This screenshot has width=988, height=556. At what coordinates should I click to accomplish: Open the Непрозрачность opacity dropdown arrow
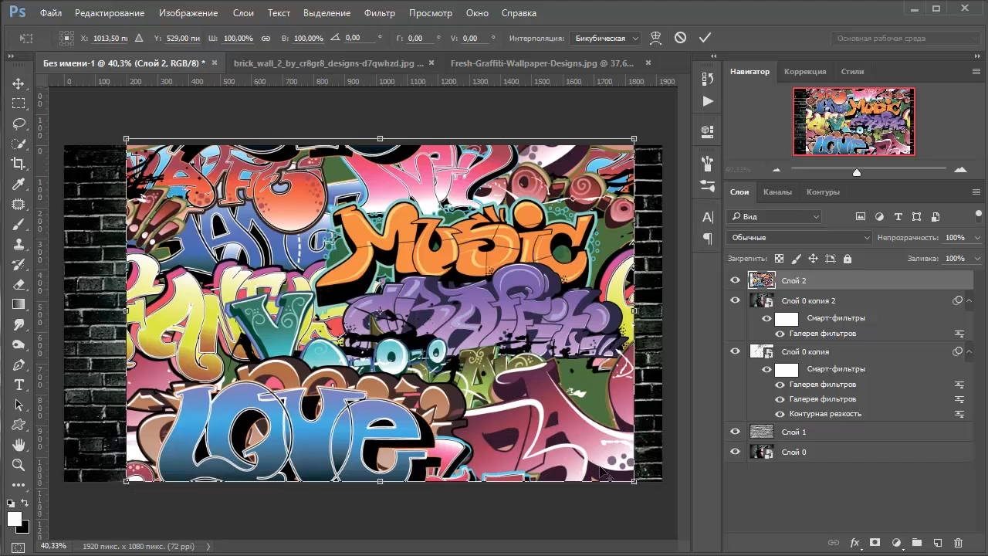(976, 238)
